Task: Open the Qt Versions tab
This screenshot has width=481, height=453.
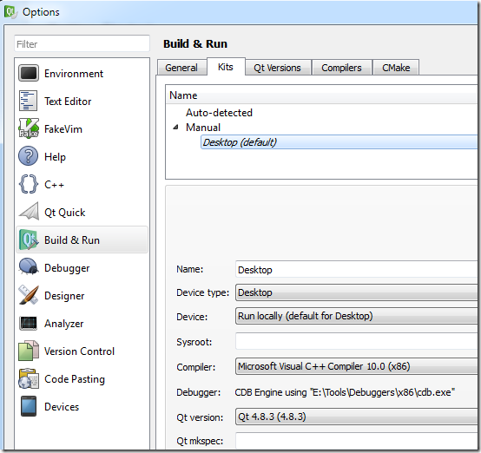Action: 277,68
